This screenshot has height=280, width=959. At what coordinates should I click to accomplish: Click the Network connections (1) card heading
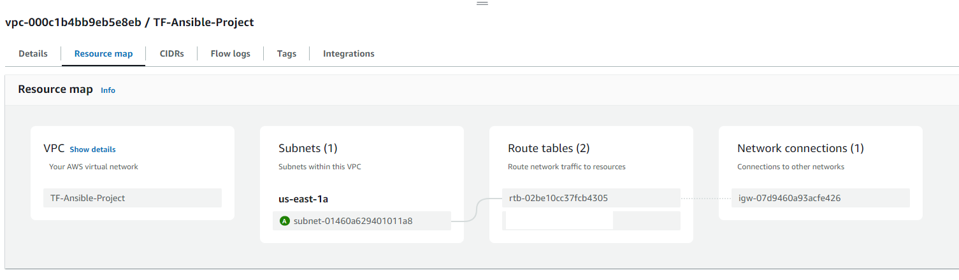[x=800, y=148]
